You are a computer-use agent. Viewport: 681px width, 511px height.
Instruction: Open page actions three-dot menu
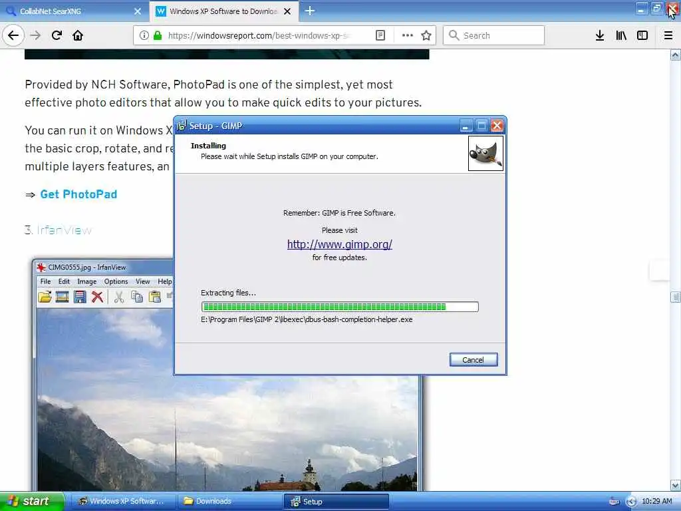point(408,35)
